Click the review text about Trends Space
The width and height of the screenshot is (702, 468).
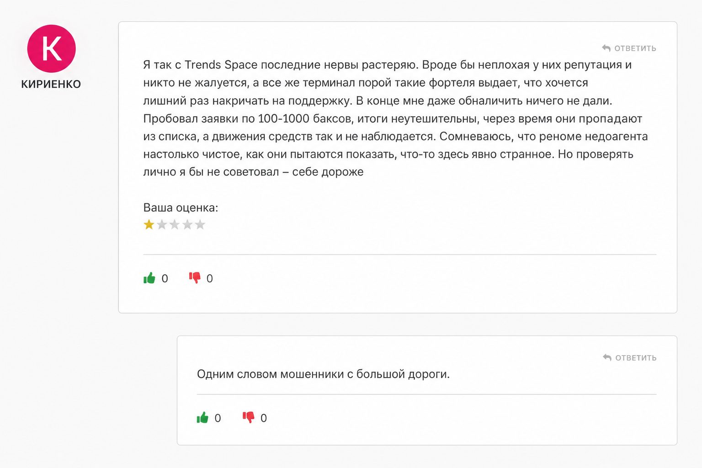click(x=395, y=118)
